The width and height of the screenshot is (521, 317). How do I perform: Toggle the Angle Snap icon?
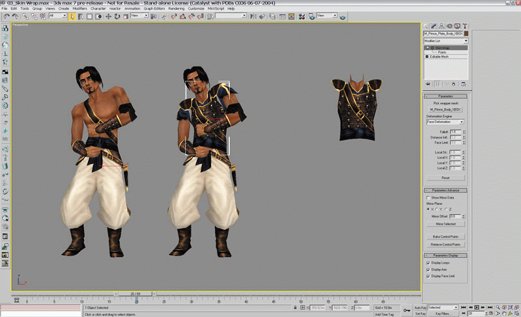coord(182,16)
